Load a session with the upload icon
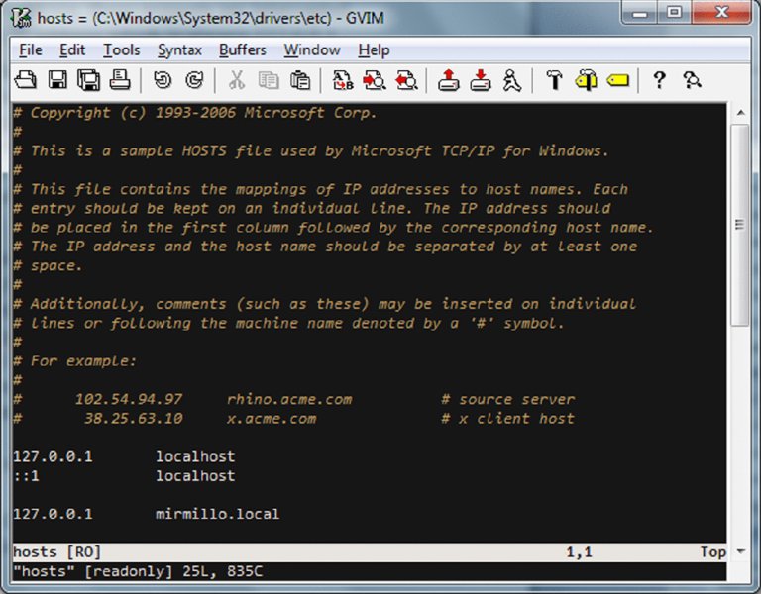Image resolution: width=761 pixels, height=594 pixels. coord(449,80)
